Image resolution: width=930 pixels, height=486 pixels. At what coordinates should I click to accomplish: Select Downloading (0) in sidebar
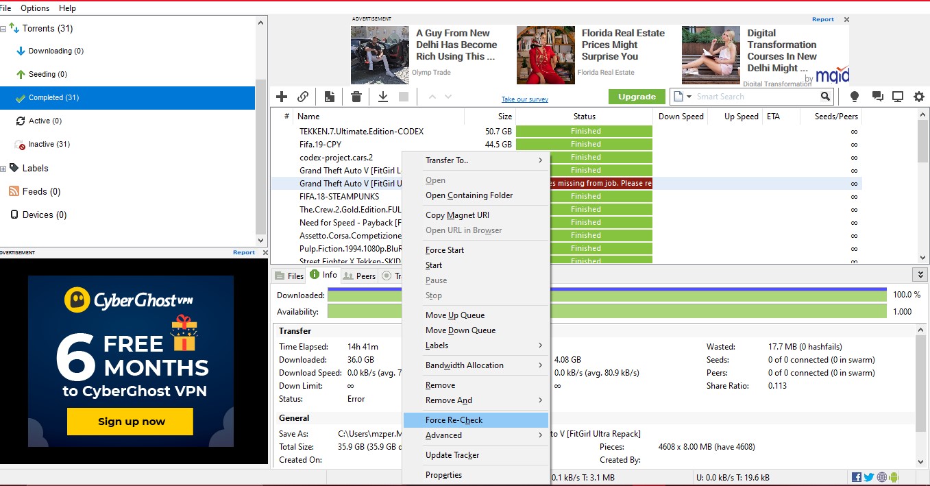point(56,51)
